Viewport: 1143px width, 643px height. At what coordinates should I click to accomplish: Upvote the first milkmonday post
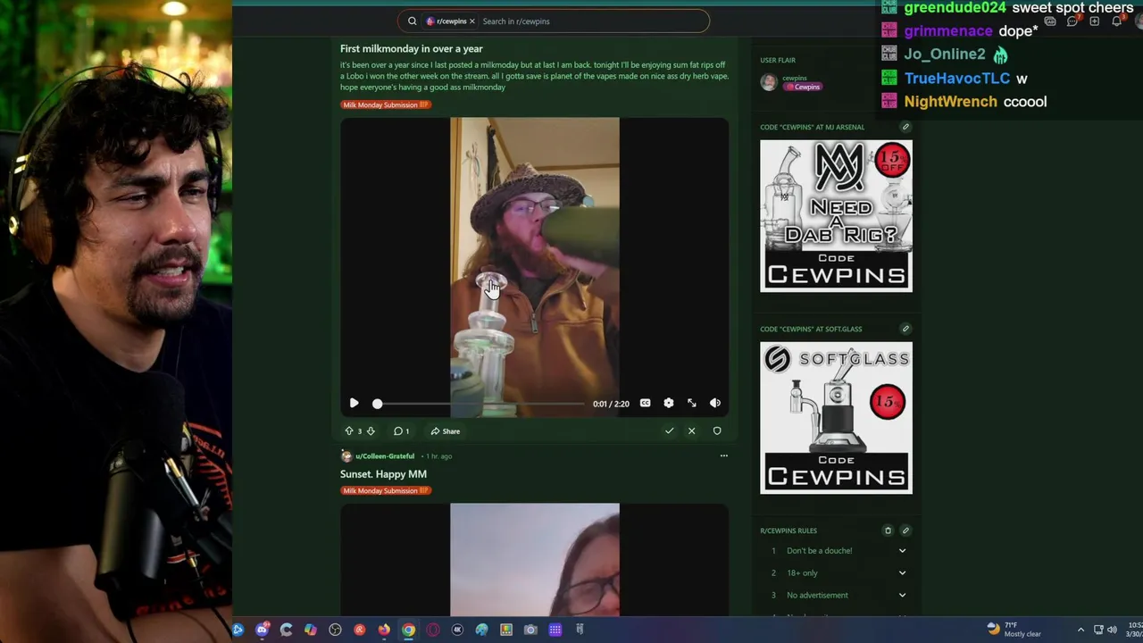point(349,431)
